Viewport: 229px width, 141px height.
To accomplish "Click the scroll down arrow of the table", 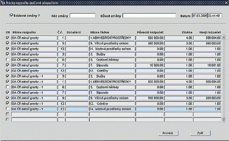I will click(x=224, y=120).
